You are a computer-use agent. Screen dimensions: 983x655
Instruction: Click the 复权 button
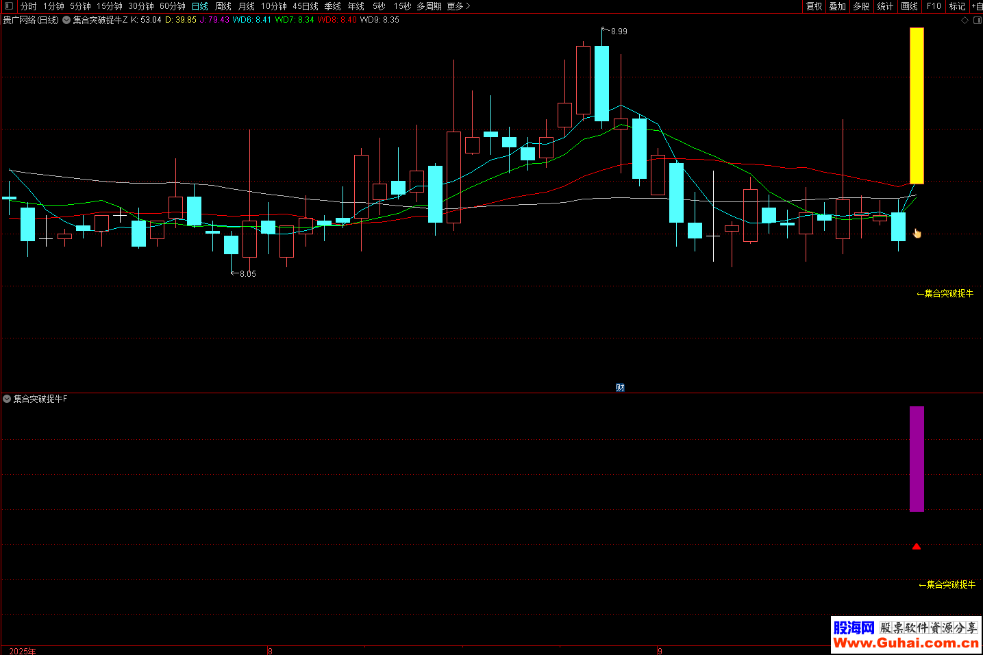[814, 6]
